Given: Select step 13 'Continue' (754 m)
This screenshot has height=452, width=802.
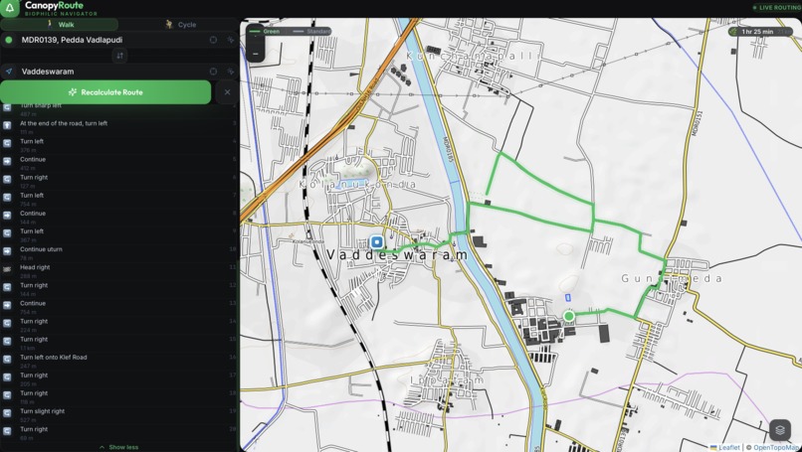Looking at the screenshot, I should point(119,307).
